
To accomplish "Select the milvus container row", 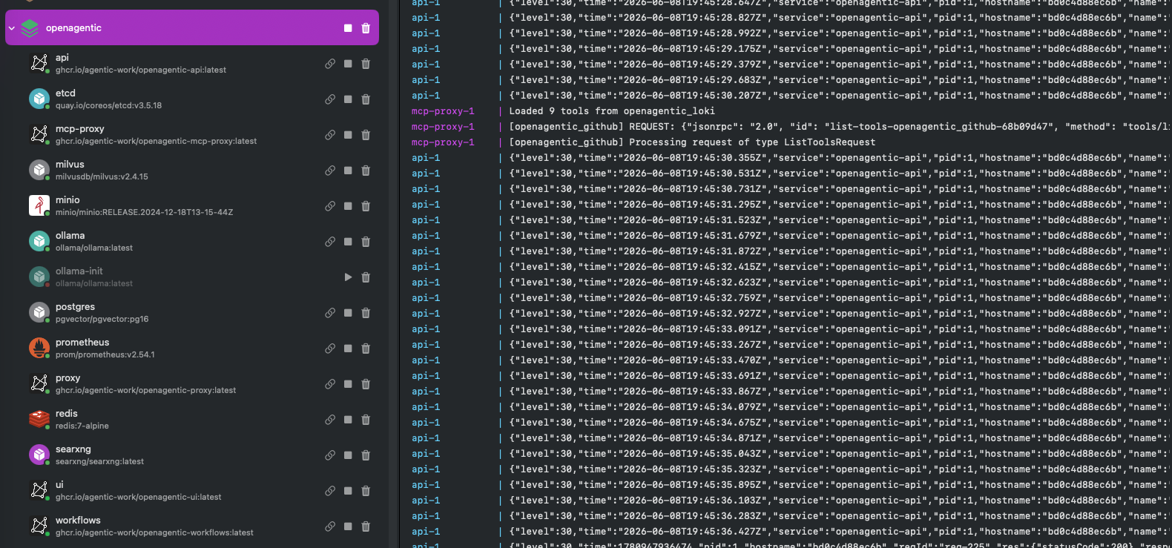I will [x=192, y=171].
